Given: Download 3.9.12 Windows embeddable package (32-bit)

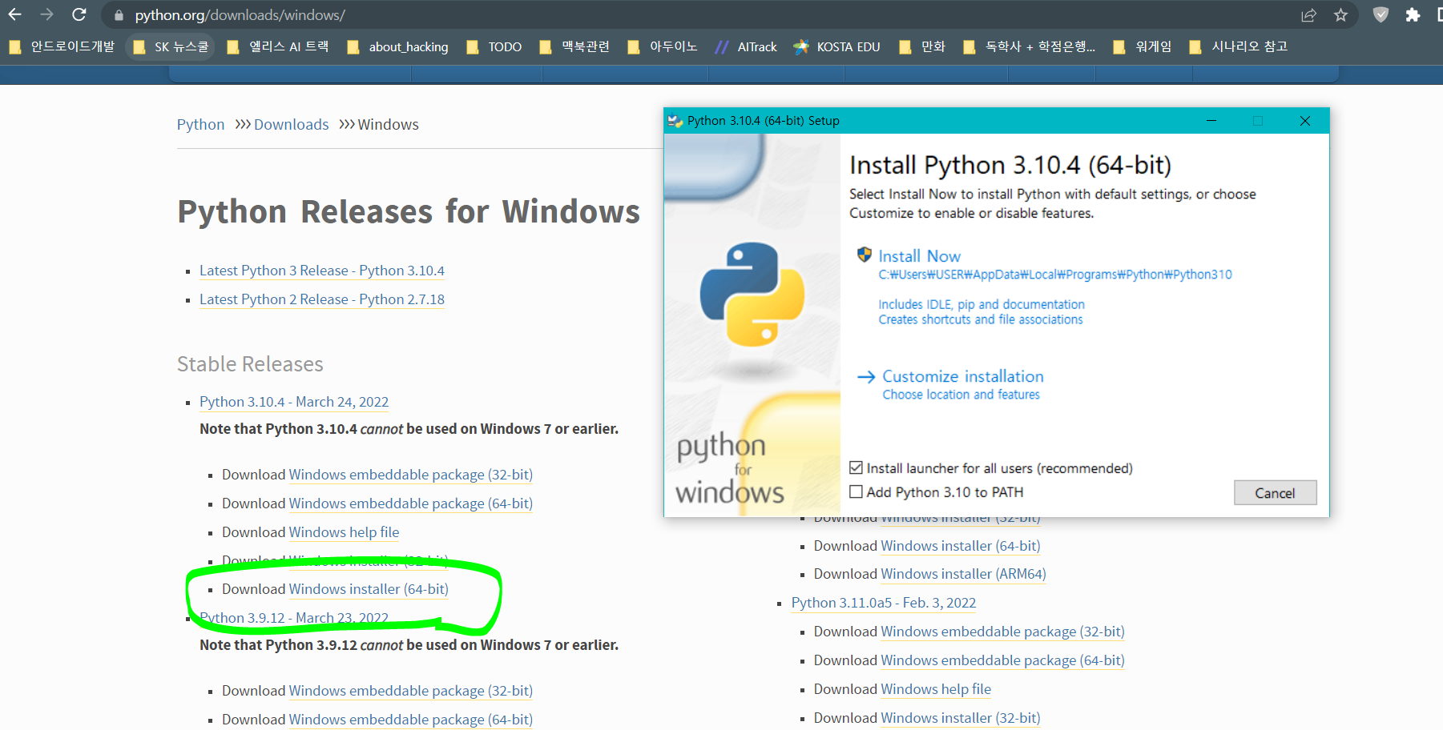Looking at the screenshot, I should pos(410,691).
